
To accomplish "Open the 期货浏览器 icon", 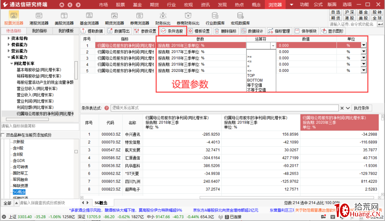I will tap(114, 19).
